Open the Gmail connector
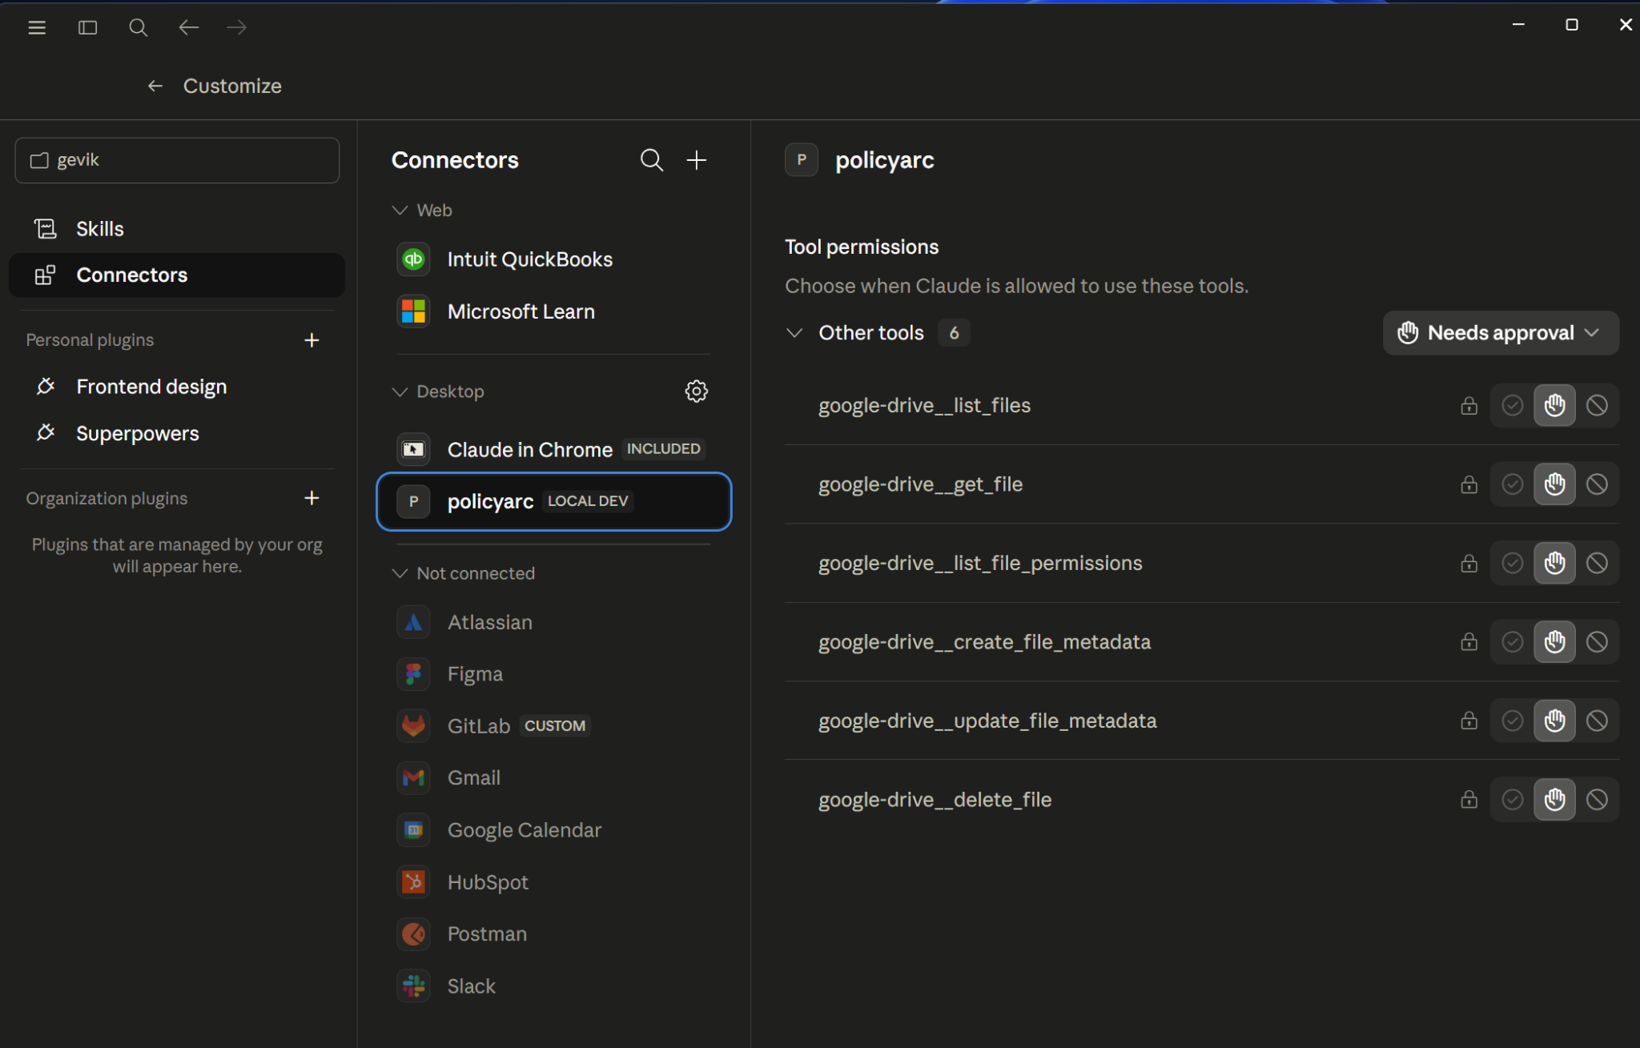 pyautogui.click(x=554, y=778)
